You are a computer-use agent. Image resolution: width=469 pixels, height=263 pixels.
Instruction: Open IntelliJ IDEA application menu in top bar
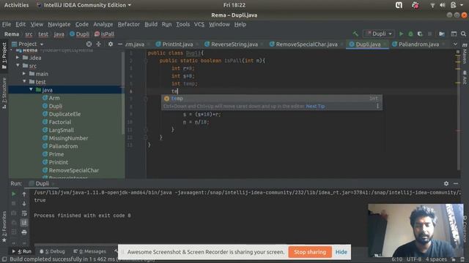(x=84, y=5)
